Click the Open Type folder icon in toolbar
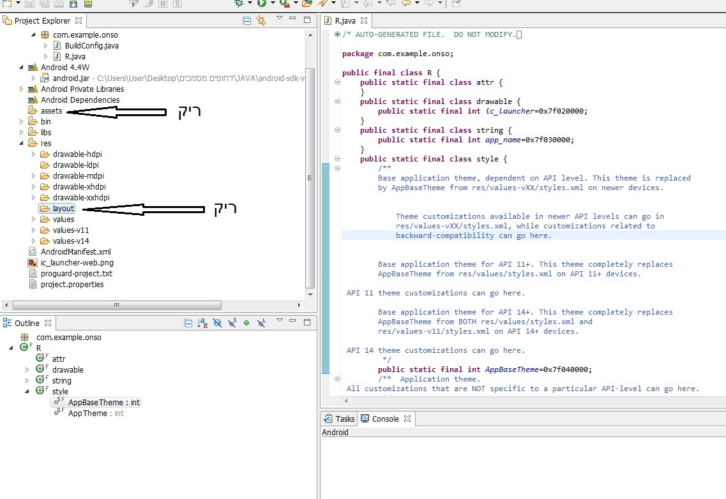The height and width of the screenshot is (499, 726). 307,3
